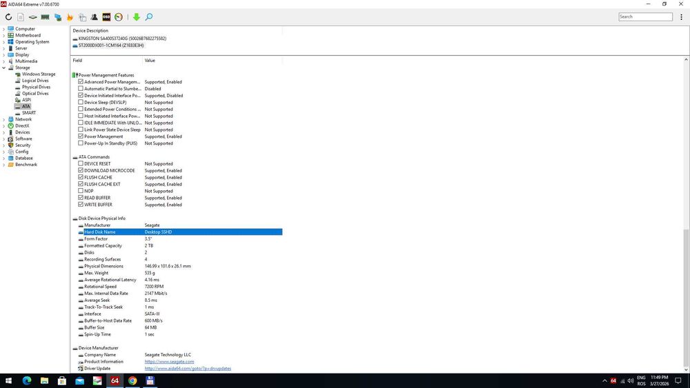
Task: Open Windows Storage in the tree
Action: click(x=39, y=74)
